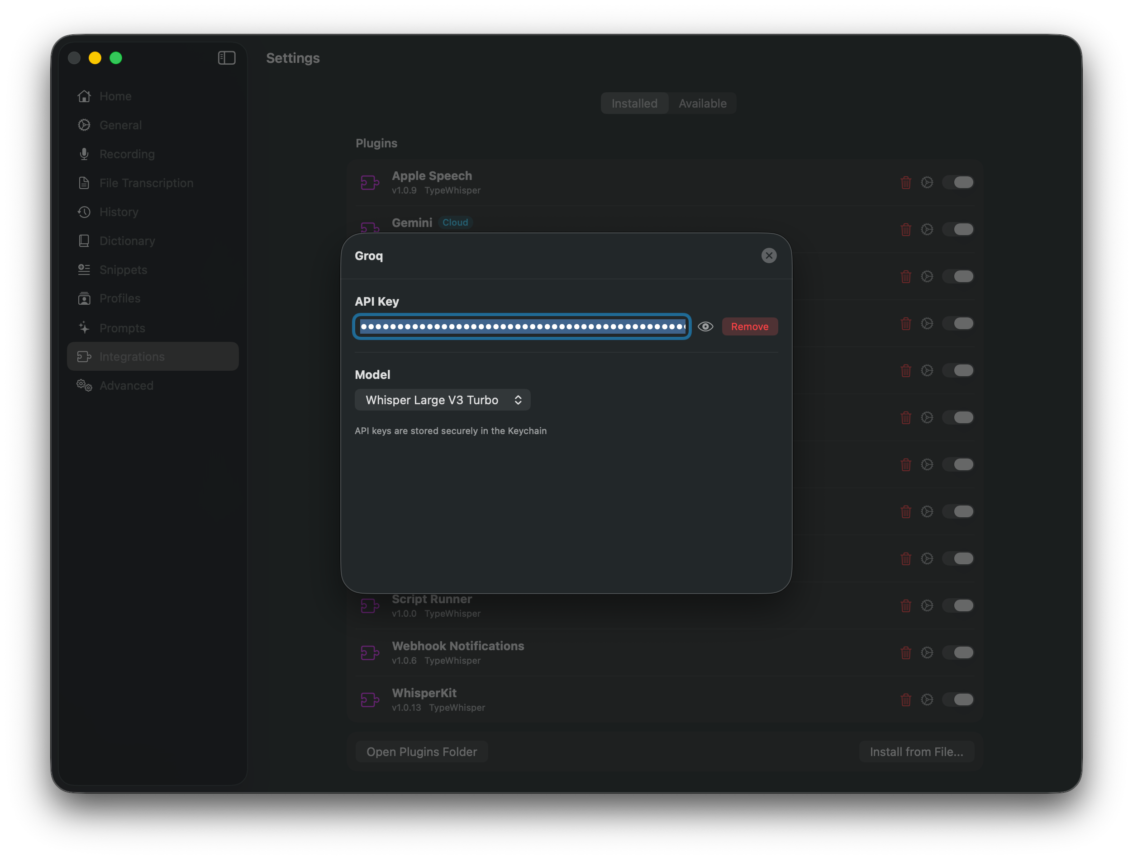Toggle the Gemini plugin switch

958,229
